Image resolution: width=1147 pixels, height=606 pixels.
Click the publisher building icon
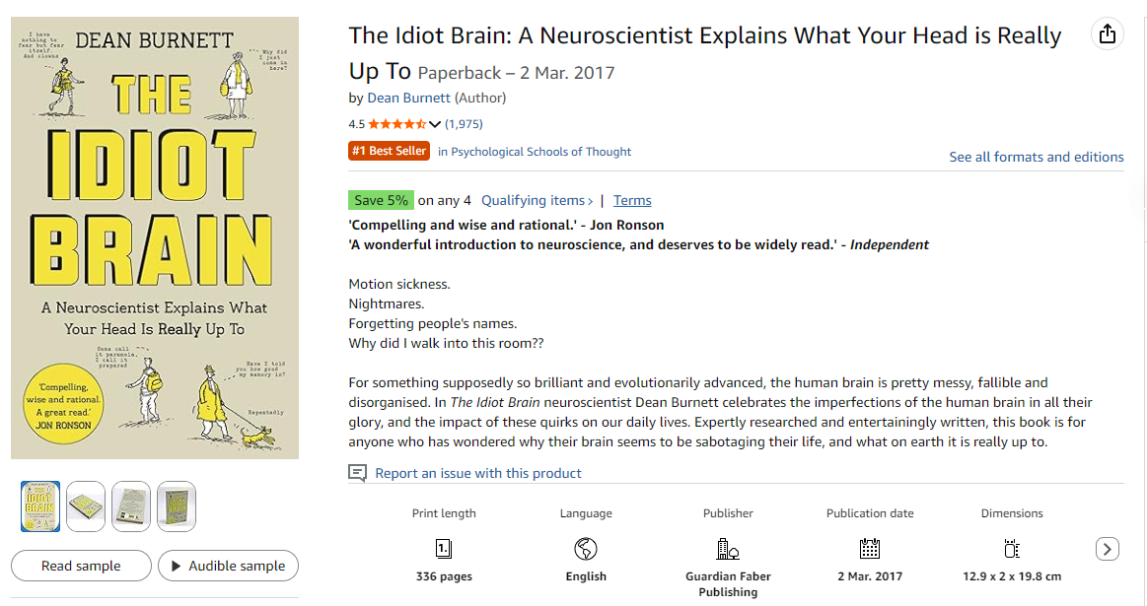pyautogui.click(x=728, y=549)
